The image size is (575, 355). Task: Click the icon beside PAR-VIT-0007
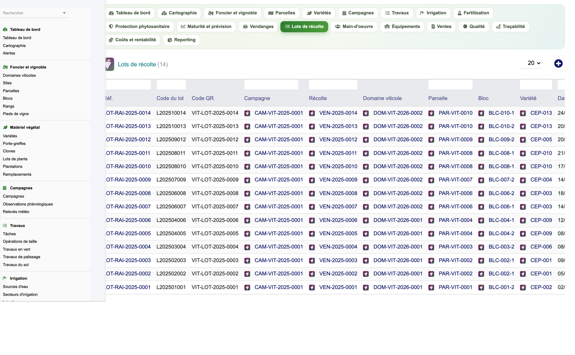tap(431, 180)
